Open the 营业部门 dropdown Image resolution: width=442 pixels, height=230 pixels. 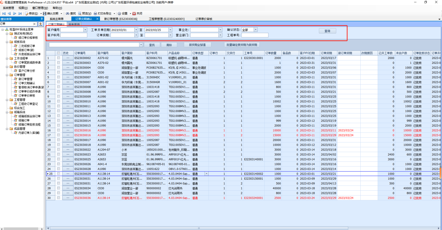[x=220, y=35]
